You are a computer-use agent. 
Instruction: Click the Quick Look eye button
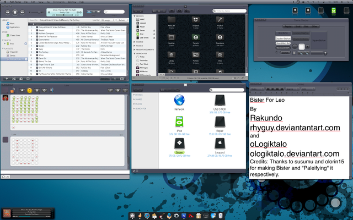click(179, 11)
